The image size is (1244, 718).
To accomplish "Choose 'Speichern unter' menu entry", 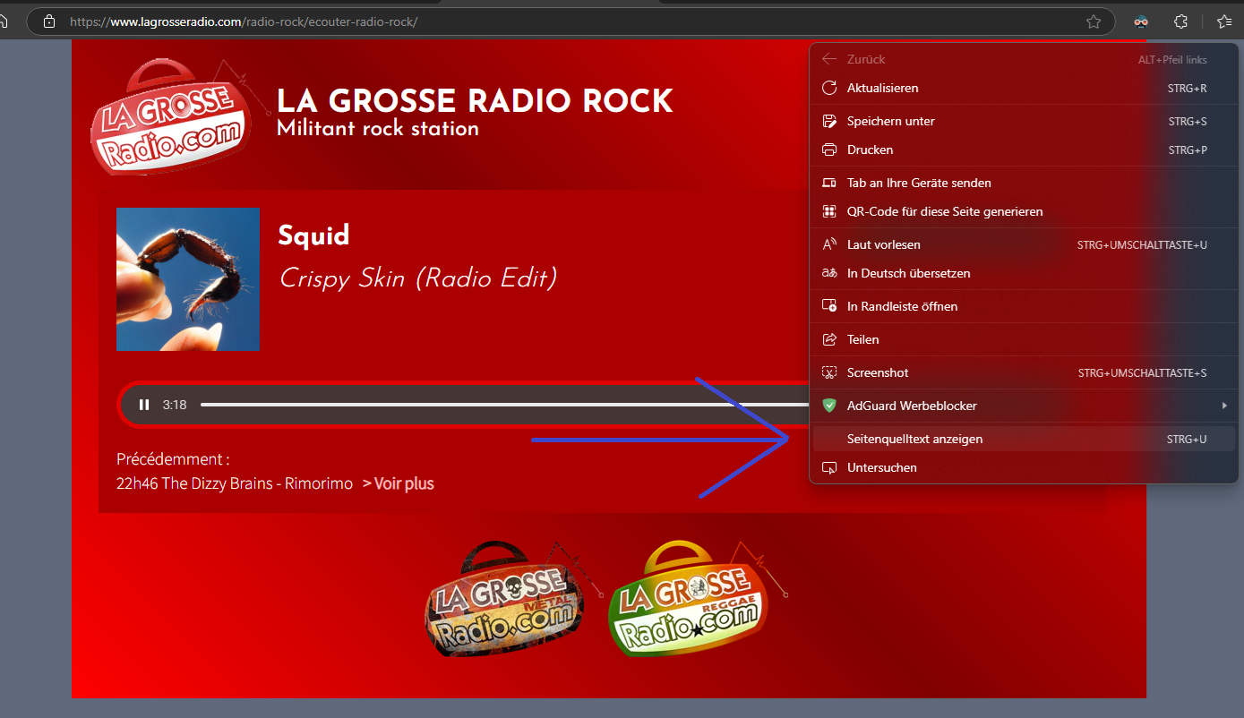I will [1024, 121].
